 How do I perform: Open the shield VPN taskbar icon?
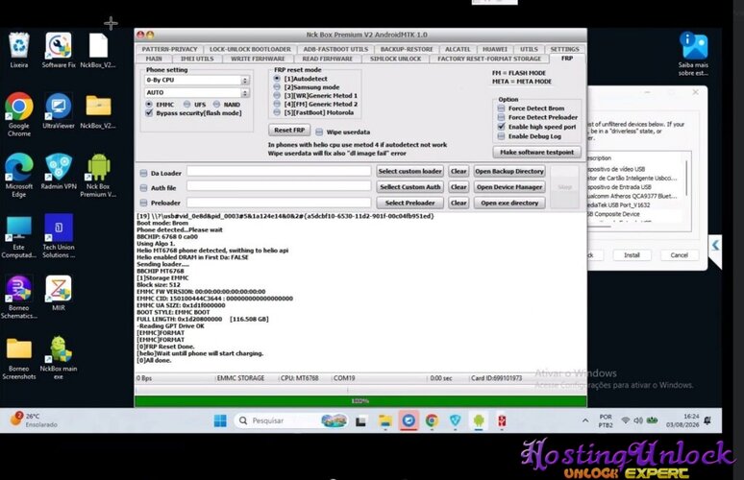[x=455, y=420]
